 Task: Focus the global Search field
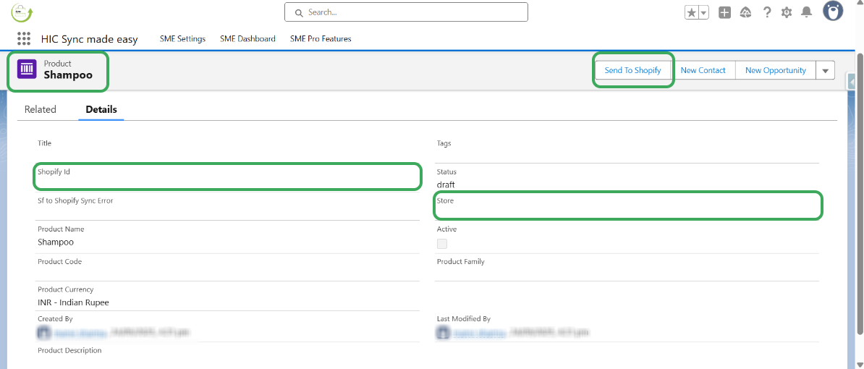(x=406, y=12)
